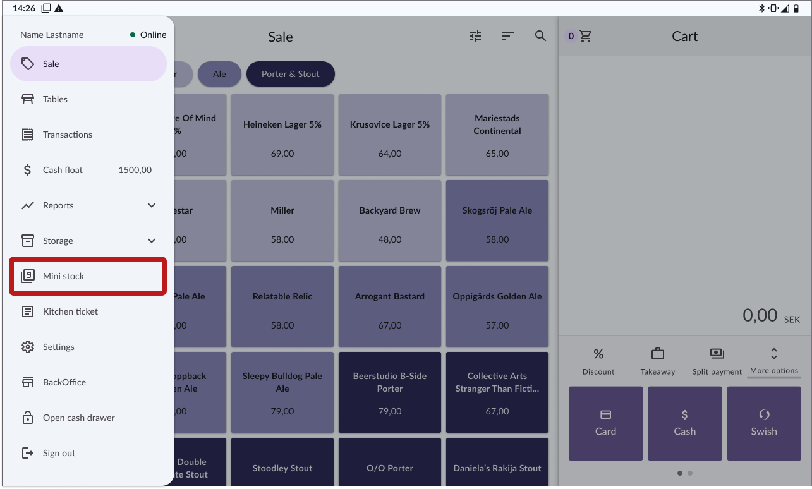
Task: Expand the Reports chevron
Action: coord(152,205)
